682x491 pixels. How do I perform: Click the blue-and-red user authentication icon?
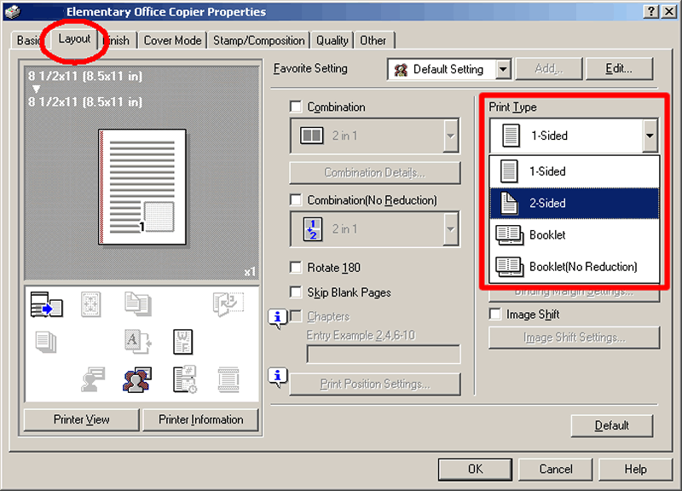tap(136, 378)
